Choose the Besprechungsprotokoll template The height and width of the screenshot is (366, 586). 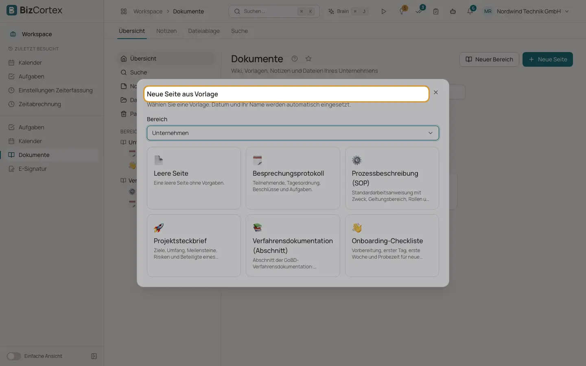[293, 178]
